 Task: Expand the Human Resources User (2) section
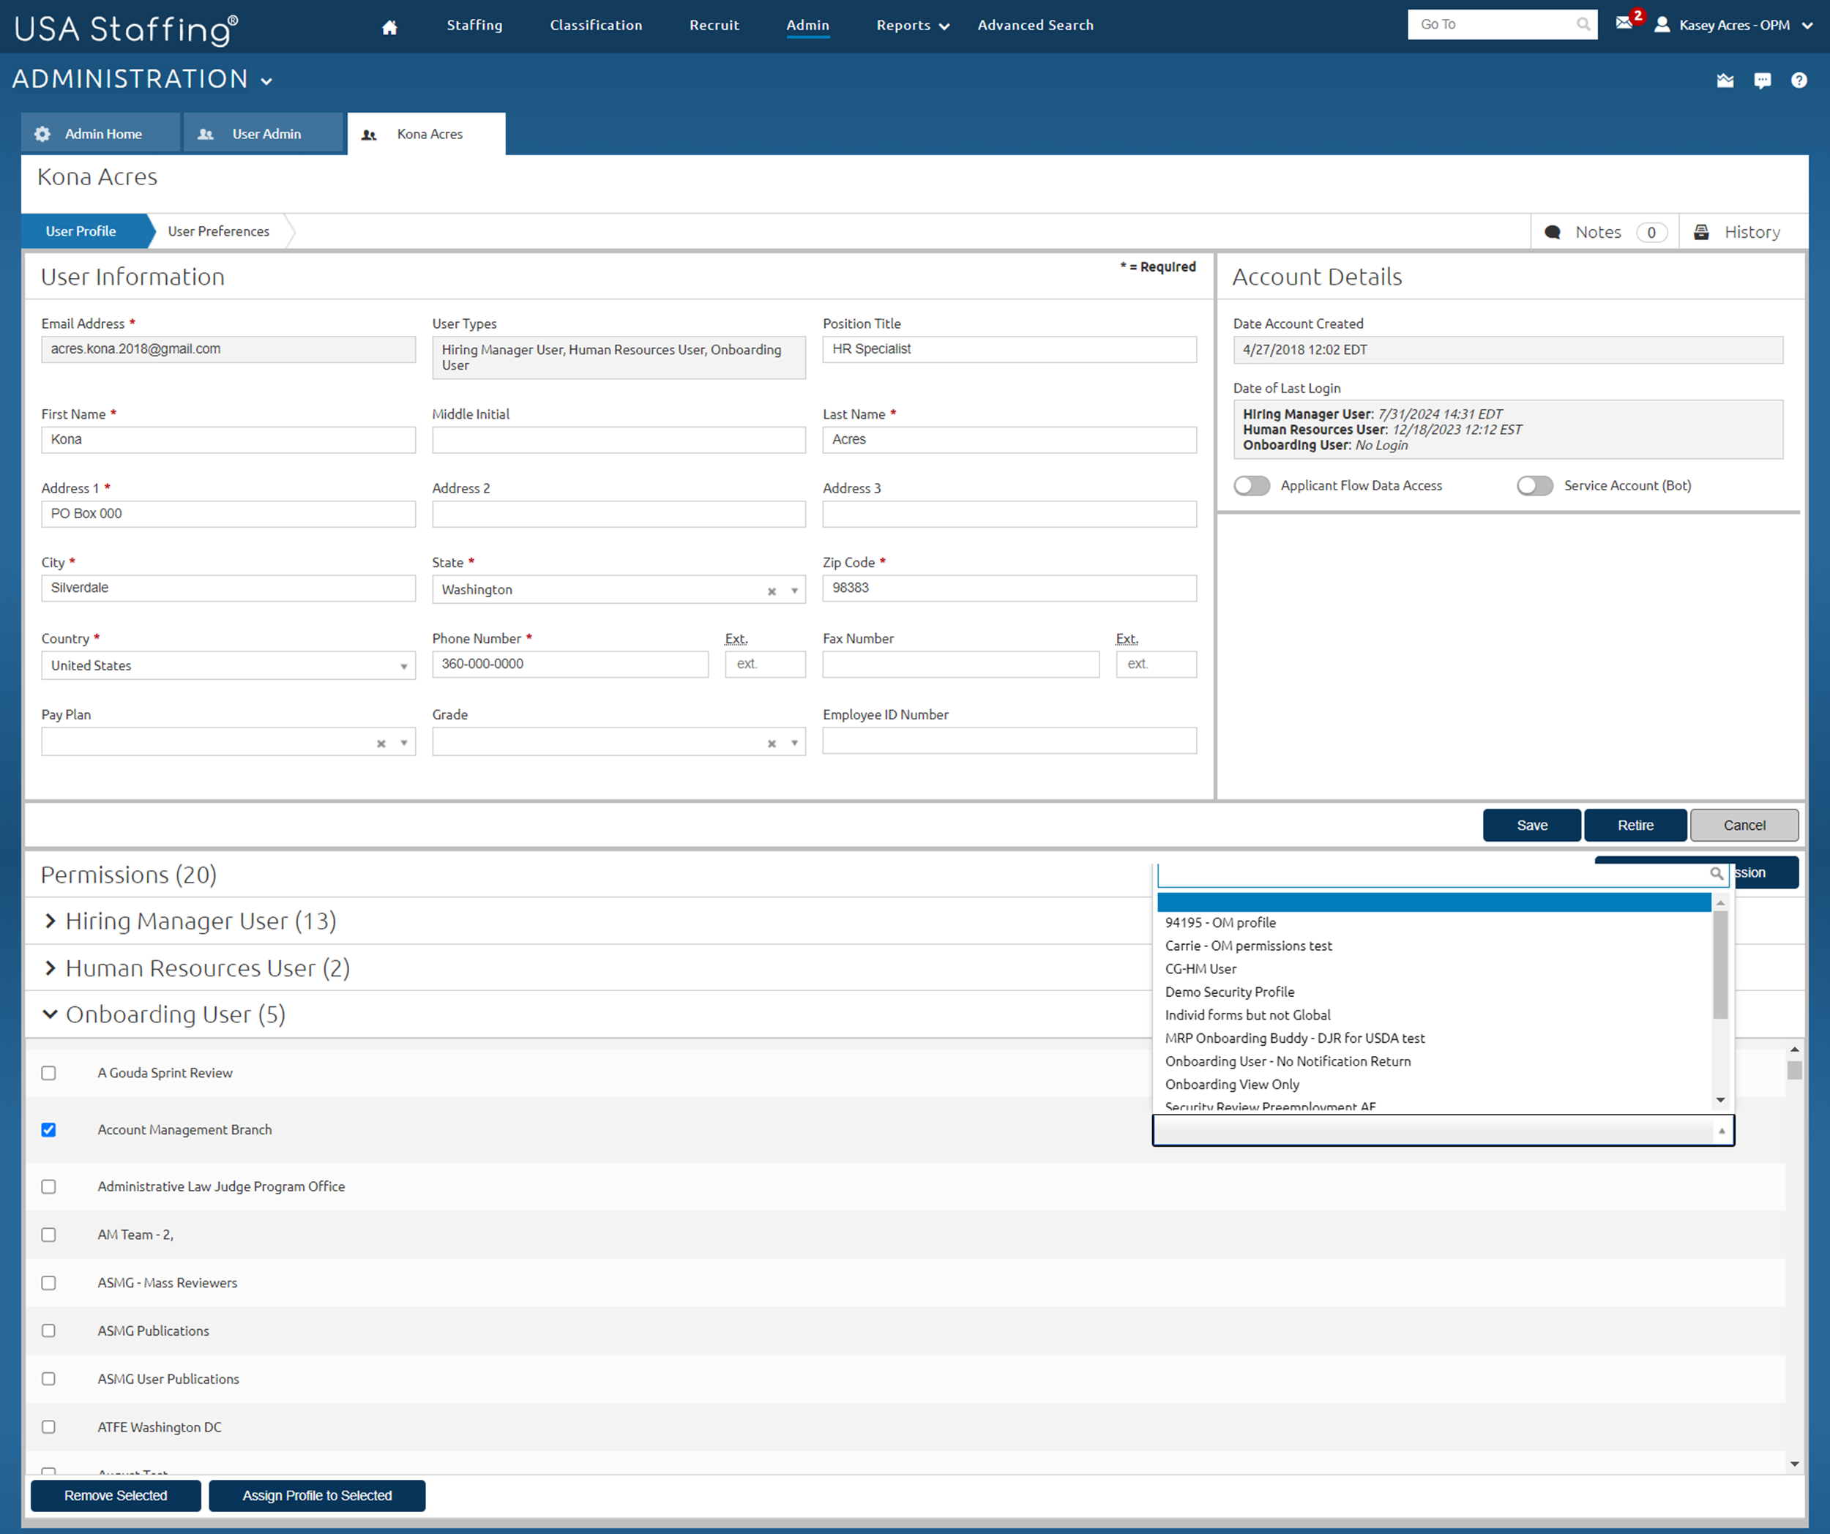pos(50,969)
